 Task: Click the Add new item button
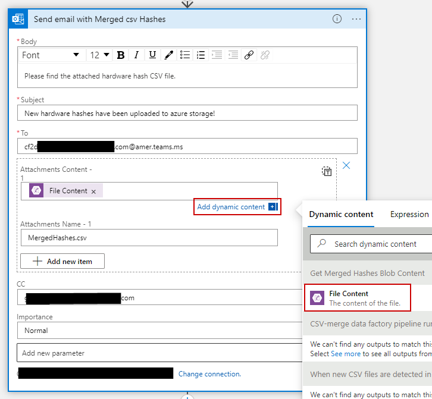coord(62,261)
